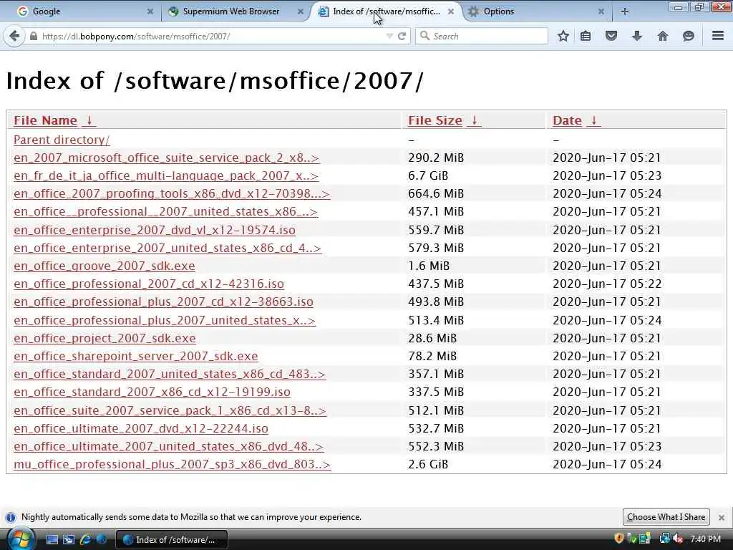
Task: Open the downloads arrow icon
Action: click(x=636, y=36)
